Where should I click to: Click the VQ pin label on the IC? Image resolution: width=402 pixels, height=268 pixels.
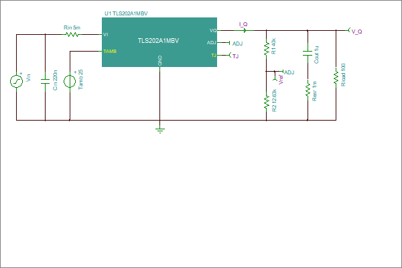point(213,31)
